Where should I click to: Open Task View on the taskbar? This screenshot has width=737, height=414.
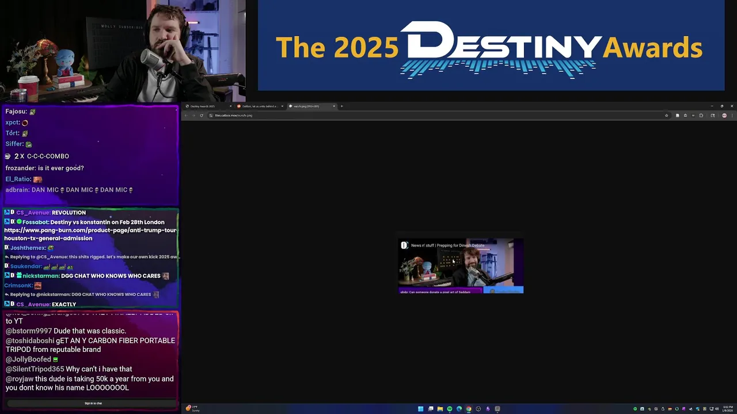(431, 409)
